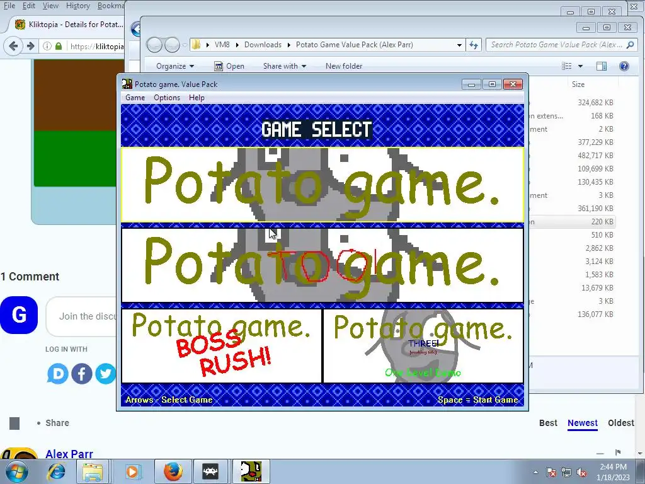This screenshot has width=645, height=484.
Task: Click the muted volume icon in system tray
Action: (x=581, y=473)
